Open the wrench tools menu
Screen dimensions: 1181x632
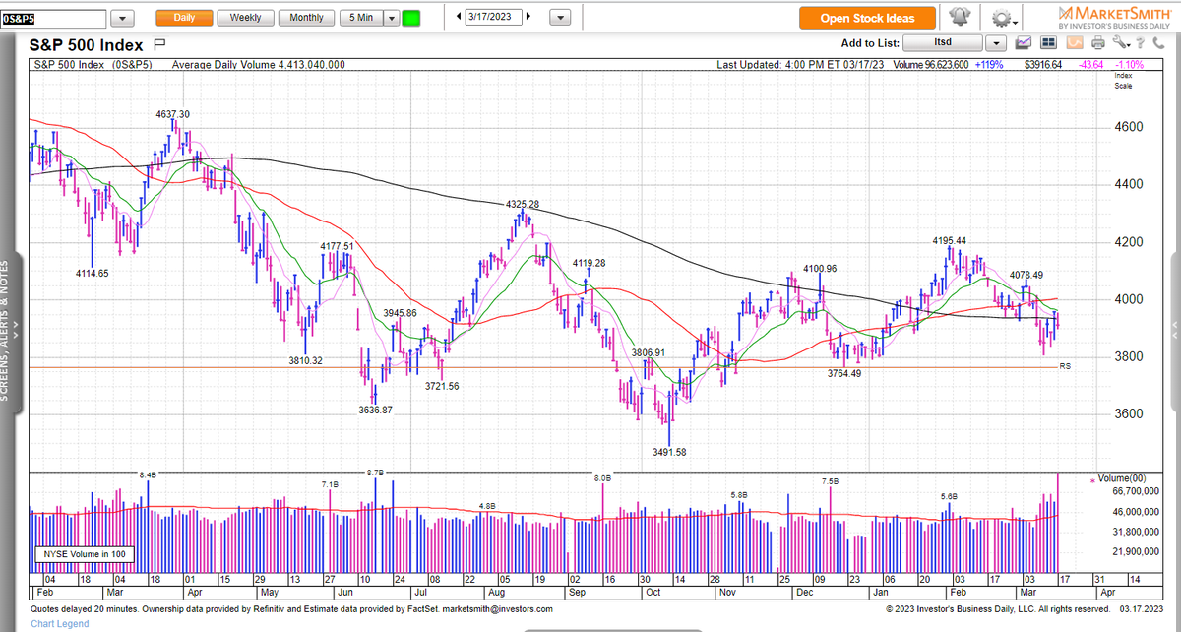click(x=1121, y=43)
